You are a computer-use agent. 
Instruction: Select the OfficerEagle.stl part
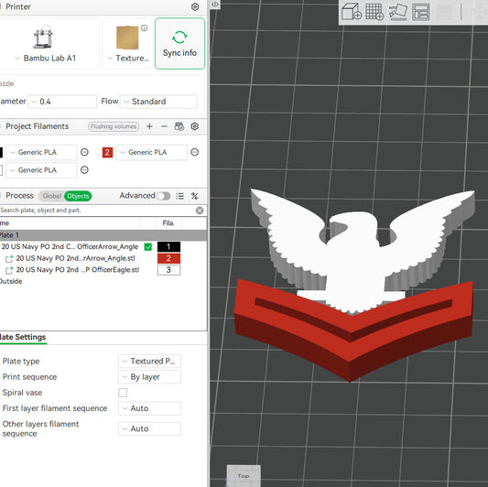pos(78,270)
